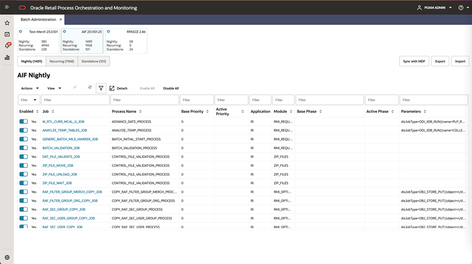Open the View dropdown menu
472x264 pixels.
(54, 88)
